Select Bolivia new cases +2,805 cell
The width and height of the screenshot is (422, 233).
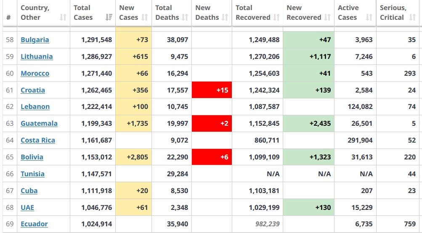133,157
